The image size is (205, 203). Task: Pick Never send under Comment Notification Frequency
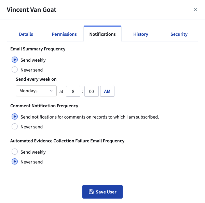click(x=15, y=127)
